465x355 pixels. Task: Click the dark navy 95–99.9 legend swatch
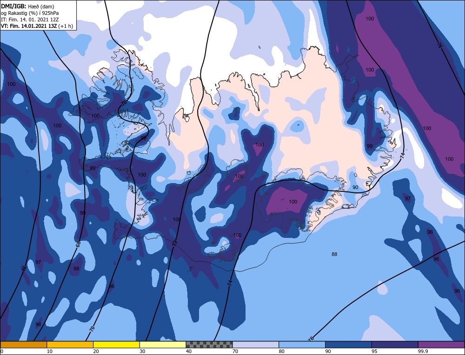(395, 345)
